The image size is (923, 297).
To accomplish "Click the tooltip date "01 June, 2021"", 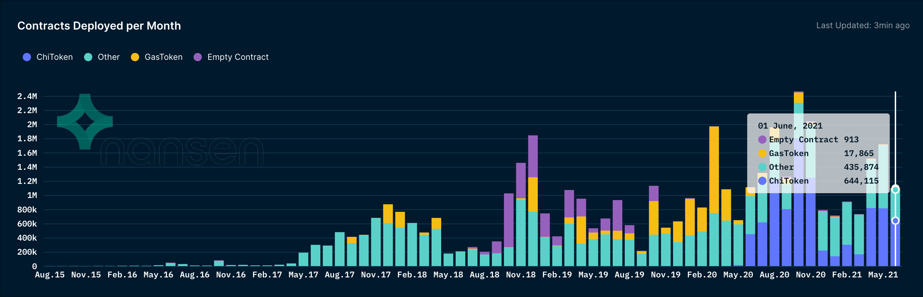I will click(790, 126).
